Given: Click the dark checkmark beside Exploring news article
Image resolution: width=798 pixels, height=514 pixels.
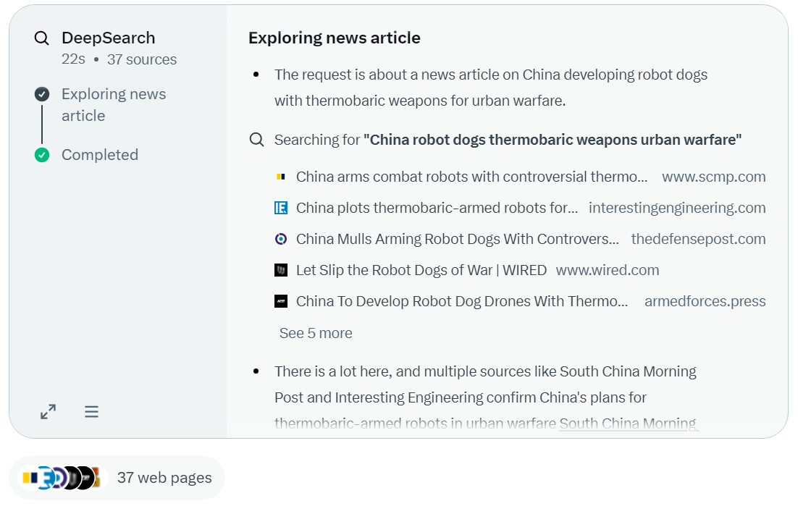Looking at the screenshot, I should [42, 94].
